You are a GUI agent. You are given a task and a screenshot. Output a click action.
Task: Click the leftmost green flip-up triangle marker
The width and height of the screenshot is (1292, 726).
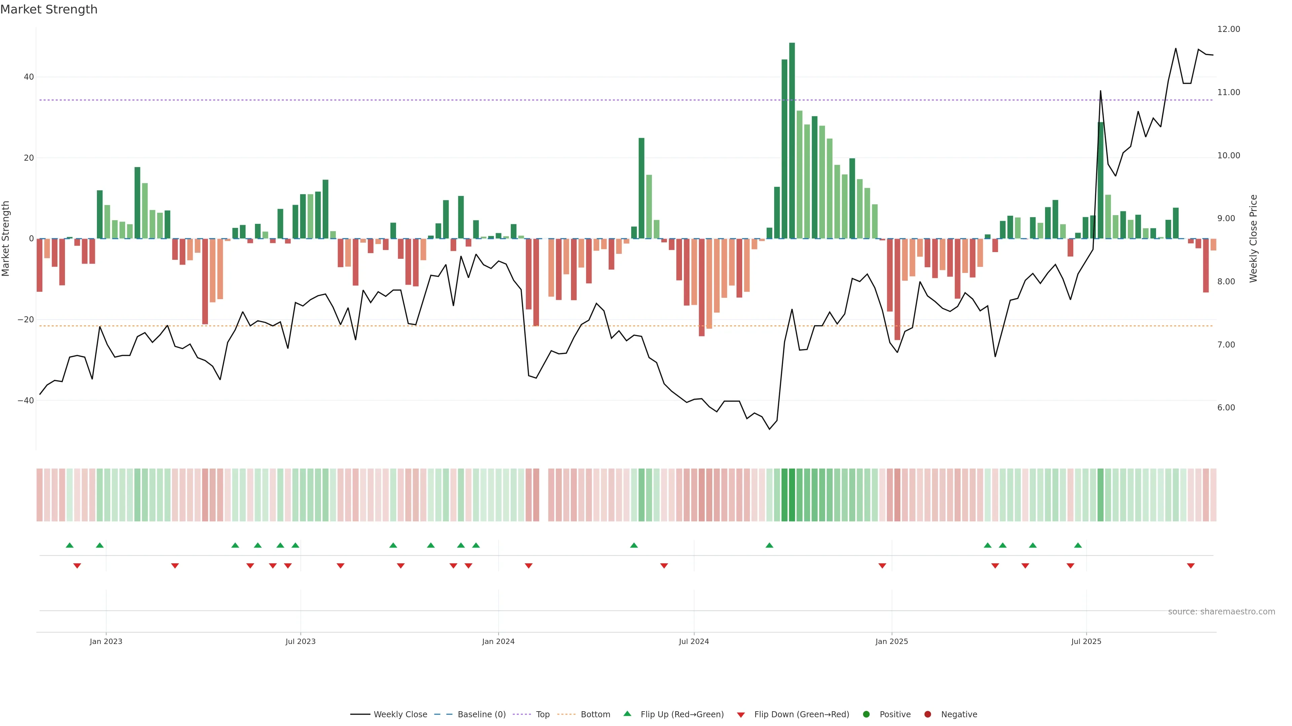pos(70,545)
